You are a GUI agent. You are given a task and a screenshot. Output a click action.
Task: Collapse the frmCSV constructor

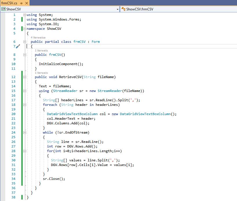[x=25, y=55]
